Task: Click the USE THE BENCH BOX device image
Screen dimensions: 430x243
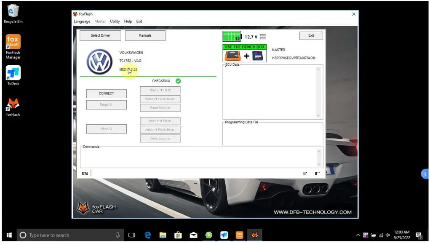Action: pyautogui.click(x=244, y=54)
